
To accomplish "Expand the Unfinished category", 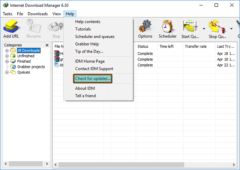I will point(6,56).
